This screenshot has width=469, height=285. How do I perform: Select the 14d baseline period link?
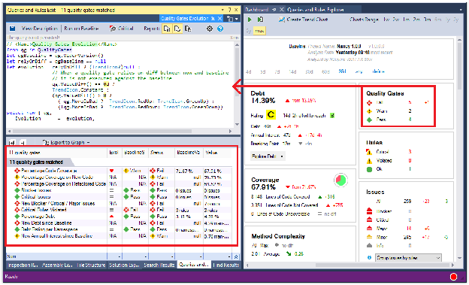[292, 71]
